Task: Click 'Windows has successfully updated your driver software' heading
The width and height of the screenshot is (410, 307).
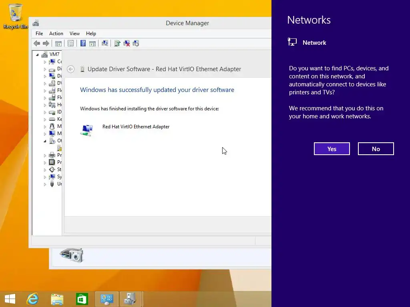Action: tap(157, 90)
